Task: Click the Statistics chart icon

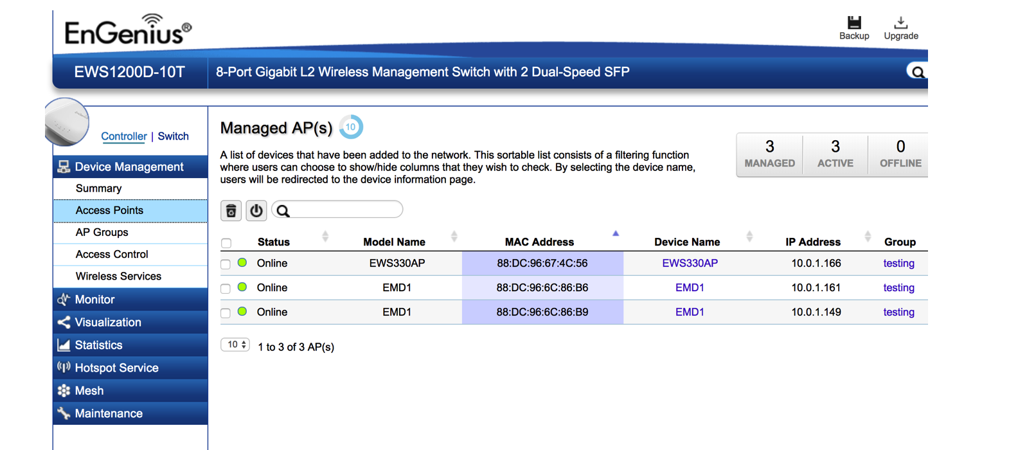Action: coord(64,345)
